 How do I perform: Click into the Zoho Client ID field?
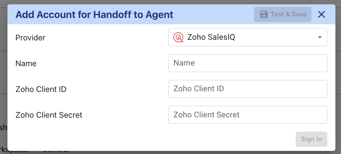coord(248,89)
